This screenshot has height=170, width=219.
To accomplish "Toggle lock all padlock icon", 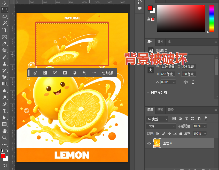I will point(181,134).
